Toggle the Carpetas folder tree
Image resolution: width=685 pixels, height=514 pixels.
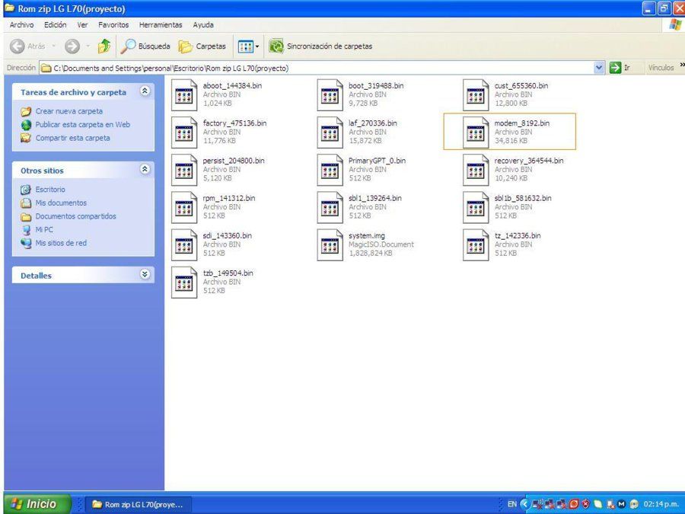(x=202, y=46)
